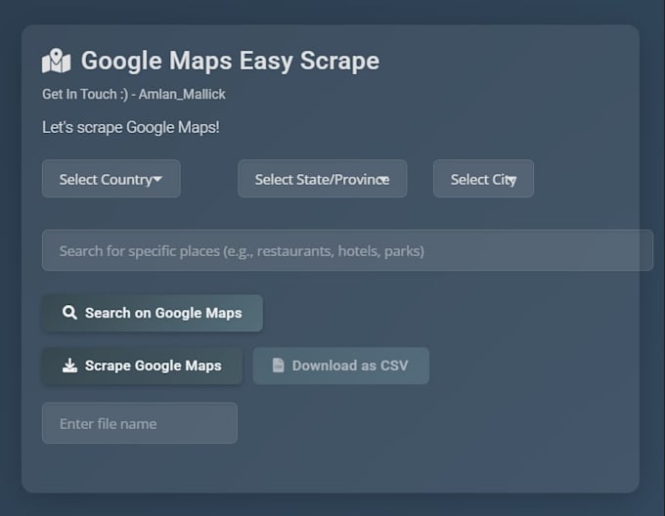Click the search for specific places field
665x516 pixels.
(347, 250)
